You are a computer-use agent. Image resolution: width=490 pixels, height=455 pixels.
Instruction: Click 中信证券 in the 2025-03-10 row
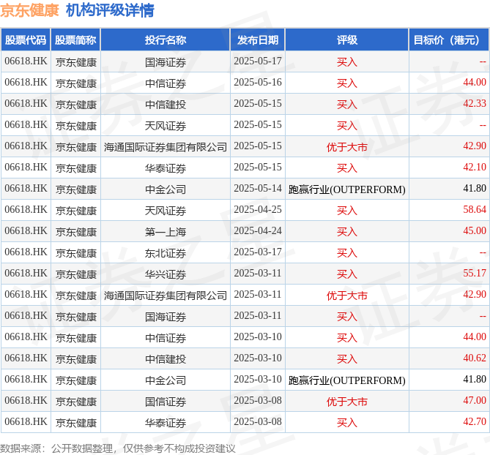(x=166, y=338)
